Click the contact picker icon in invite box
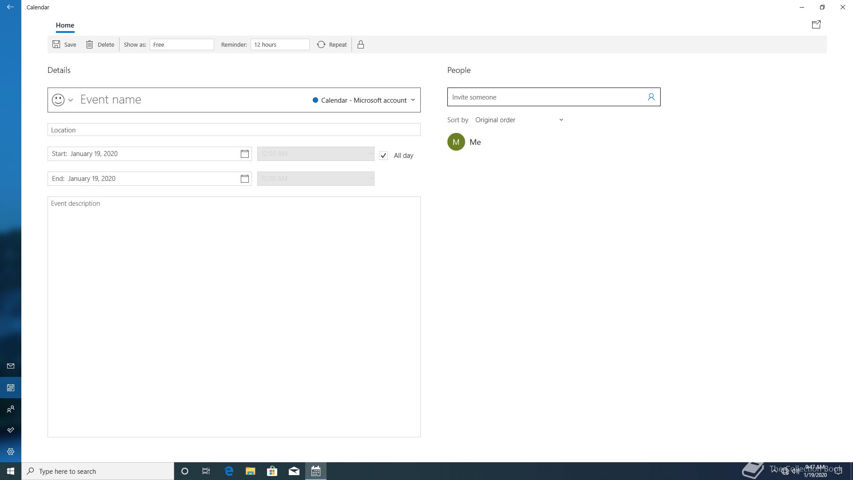The height and width of the screenshot is (480, 853). pyautogui.click(x=651, y=97)
